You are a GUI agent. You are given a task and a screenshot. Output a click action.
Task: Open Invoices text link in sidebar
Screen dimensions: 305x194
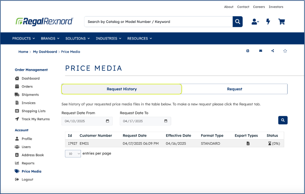[x=28, y=103]
